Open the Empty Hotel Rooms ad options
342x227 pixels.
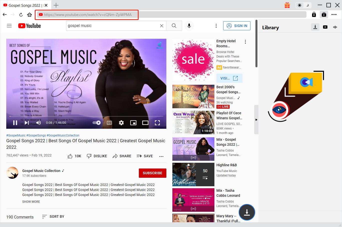(245, 42)
